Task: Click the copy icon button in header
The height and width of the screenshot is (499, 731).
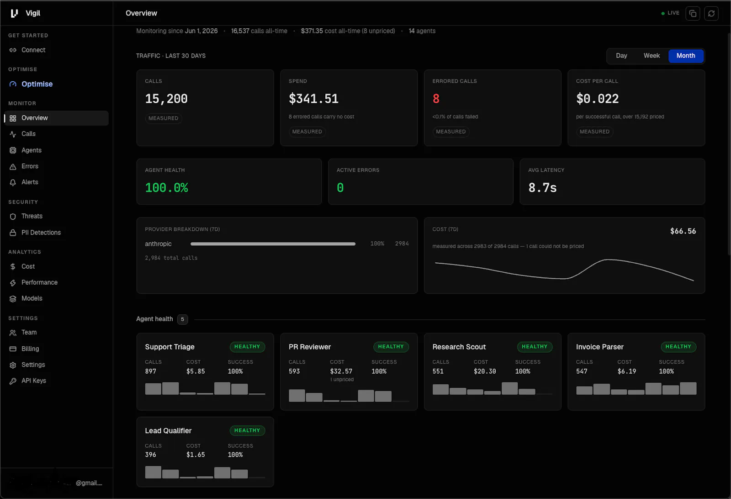Action: click(x=693, y=13)
